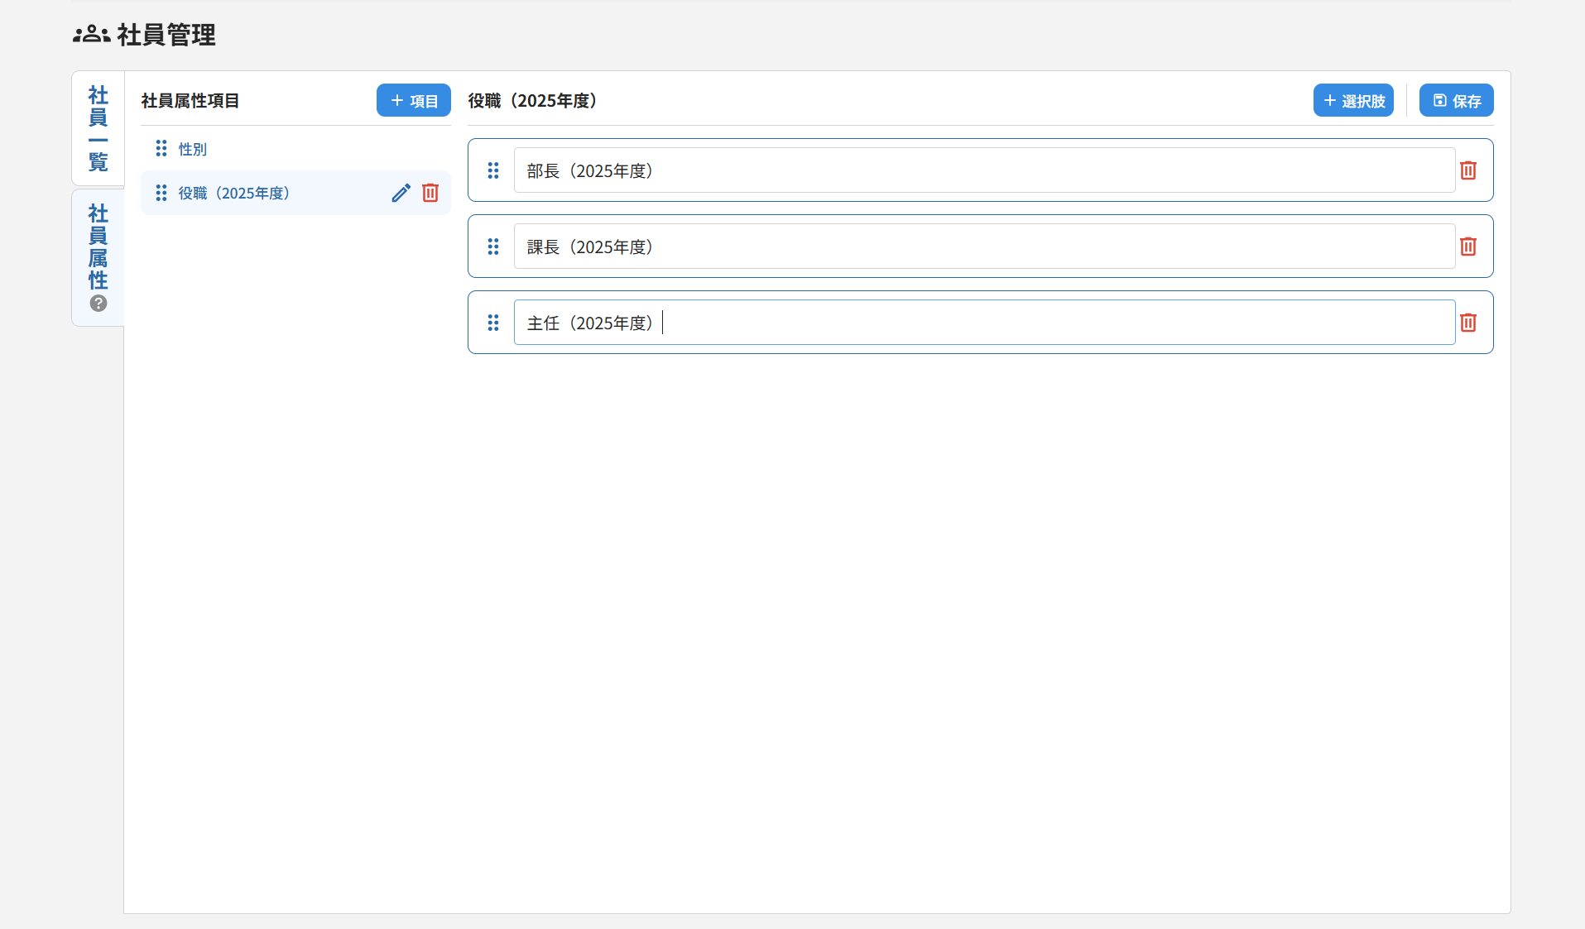The width and height of the screenshot is (1585, 929).
Task: Add a new option with ＋選択肢 button
Action: pyautogui.click(x=1353, y=100)
